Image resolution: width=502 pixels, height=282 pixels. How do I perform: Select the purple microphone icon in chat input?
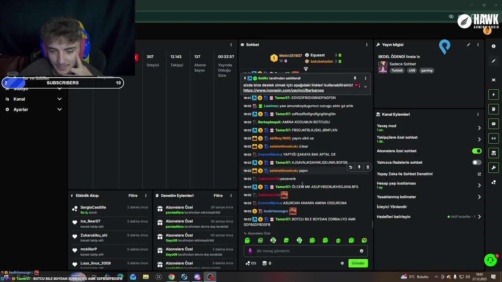(250, 251)
